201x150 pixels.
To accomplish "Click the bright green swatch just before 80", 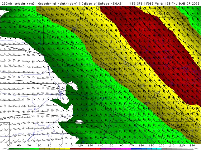I will (x=37, y=148).
